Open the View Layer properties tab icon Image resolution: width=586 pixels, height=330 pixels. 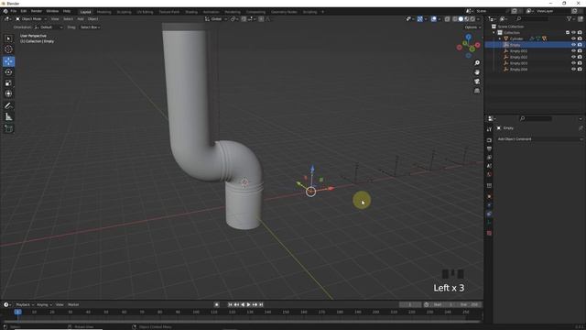pos(489,158)
